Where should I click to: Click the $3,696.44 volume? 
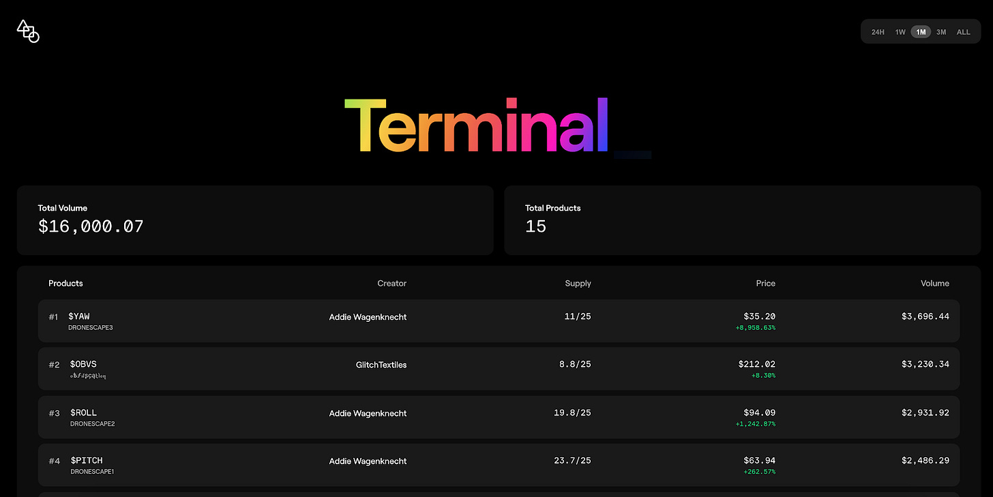click(x=925, y=316)
